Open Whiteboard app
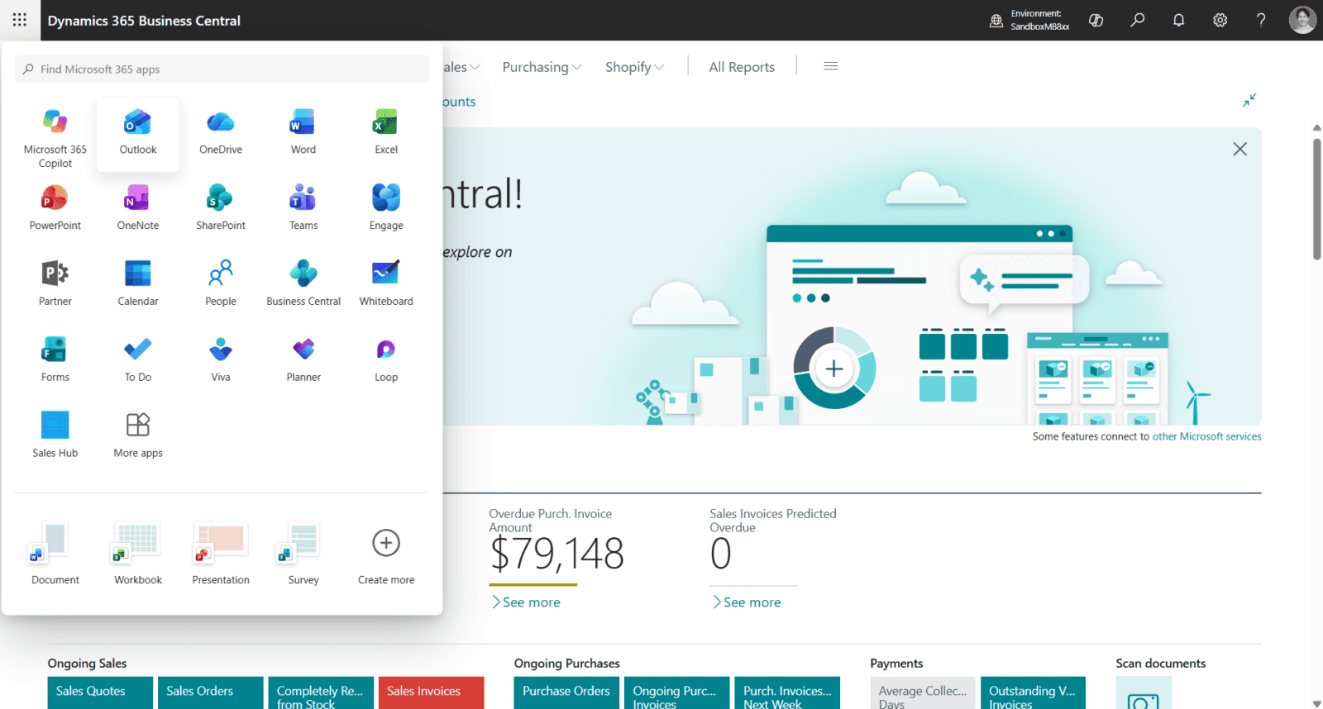Viewport: 1323px width, 709px height. pyautogui.click(x=386, y=283)
